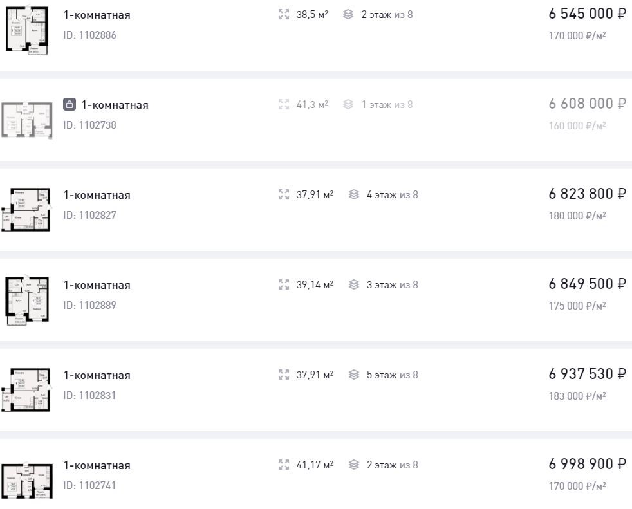The width and height of the screenshot is (632, 509).
Task: Click the lock icon on apartment ID 1102738
Action: (70, 104)
